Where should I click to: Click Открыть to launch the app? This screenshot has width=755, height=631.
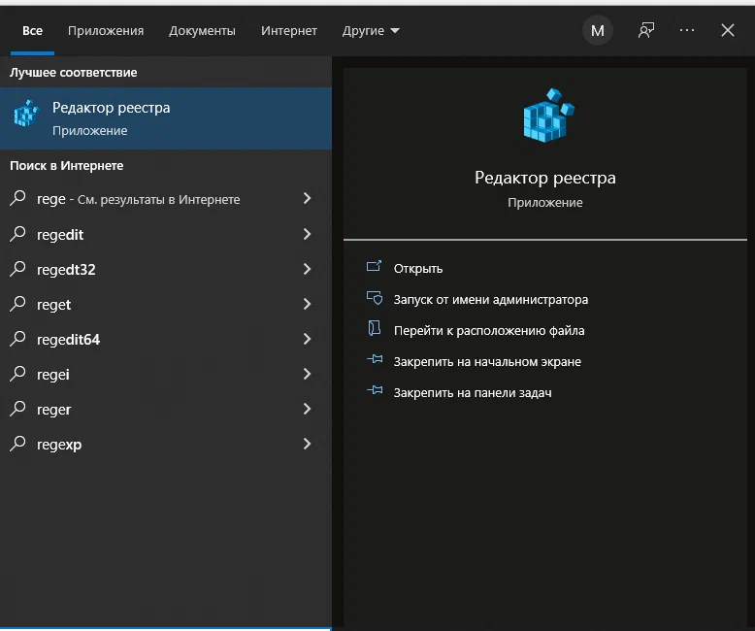click(418, 268)
